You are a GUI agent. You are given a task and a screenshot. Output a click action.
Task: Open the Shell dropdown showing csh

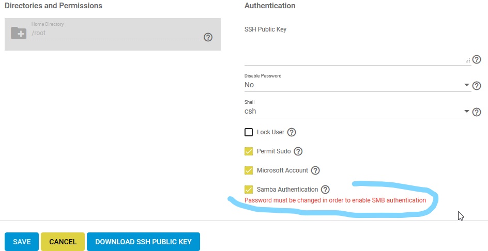pyautogui.click(x=357, y=112)
